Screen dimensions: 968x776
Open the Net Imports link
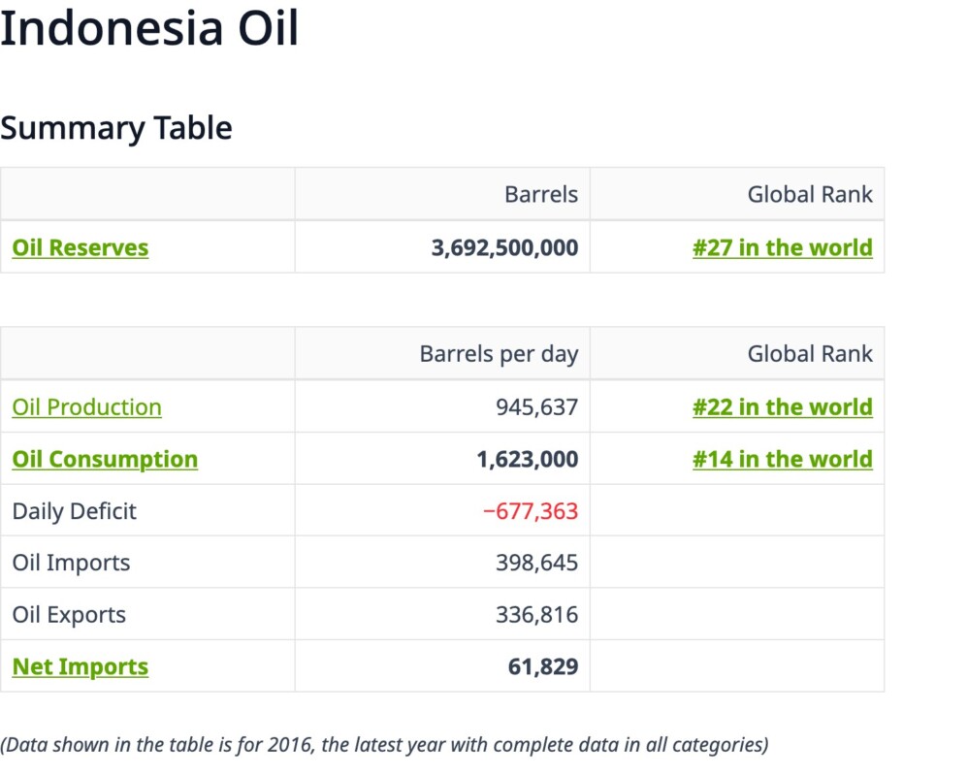point(80,666)
